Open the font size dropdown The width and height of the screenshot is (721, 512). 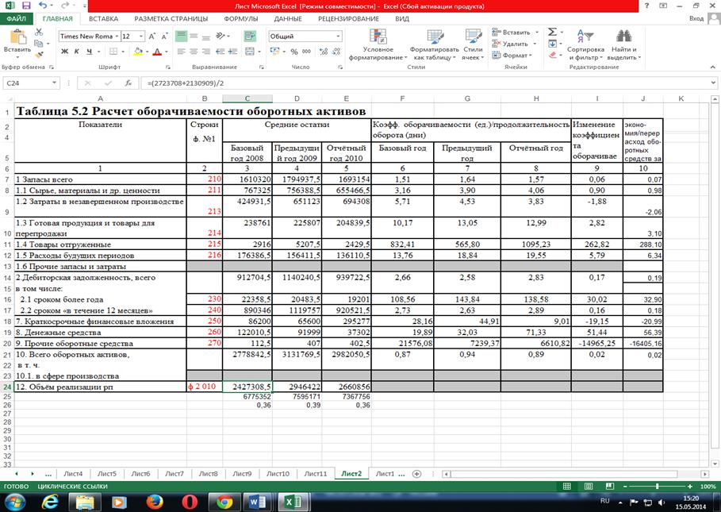point(140,37)
